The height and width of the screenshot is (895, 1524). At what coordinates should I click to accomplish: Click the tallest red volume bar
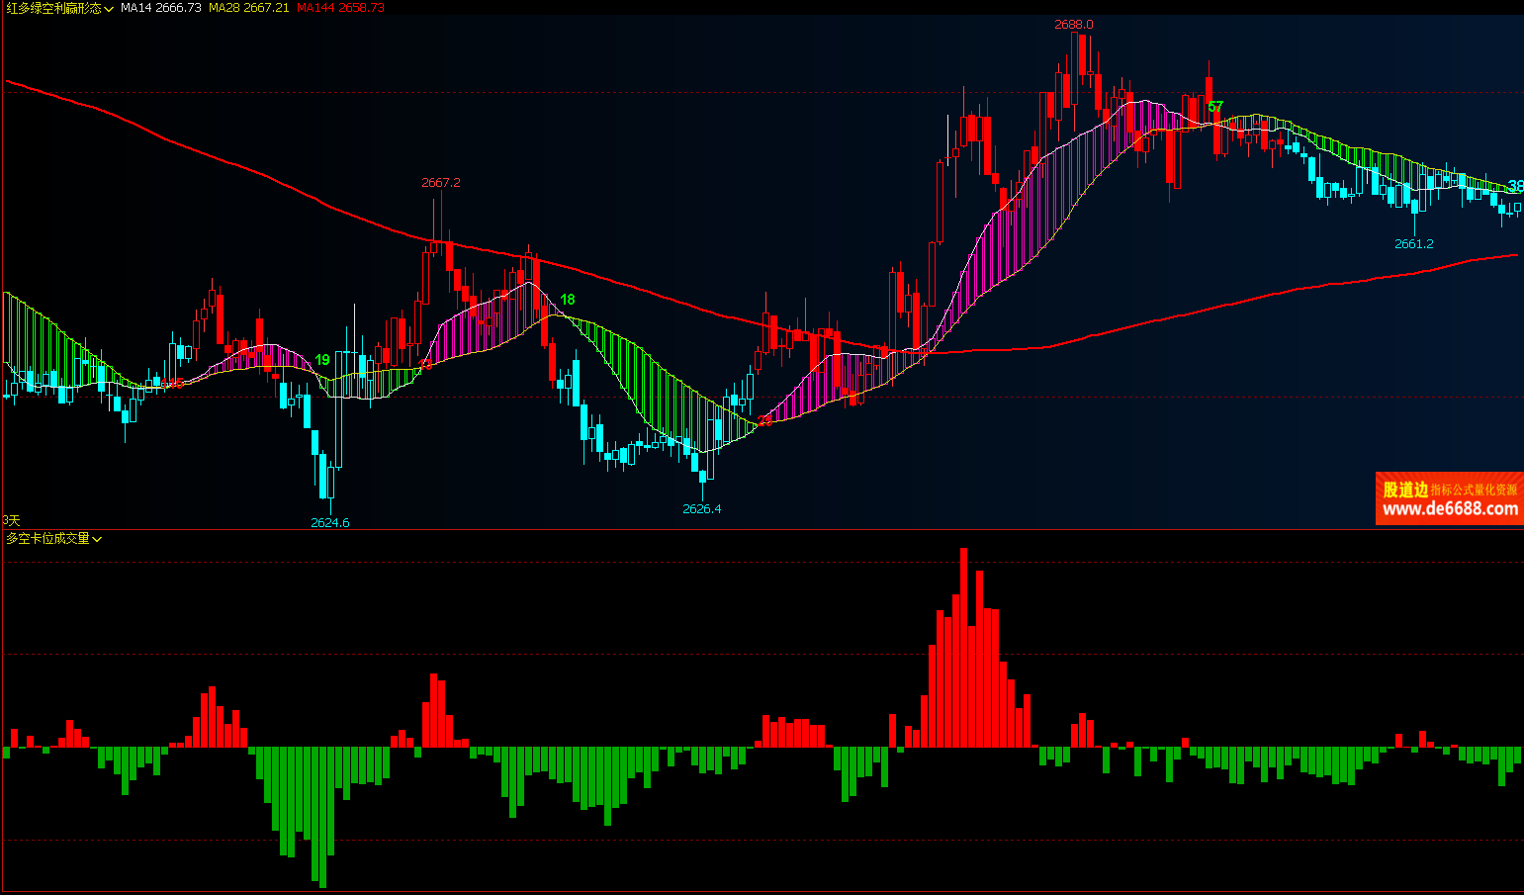coord(963,648)
